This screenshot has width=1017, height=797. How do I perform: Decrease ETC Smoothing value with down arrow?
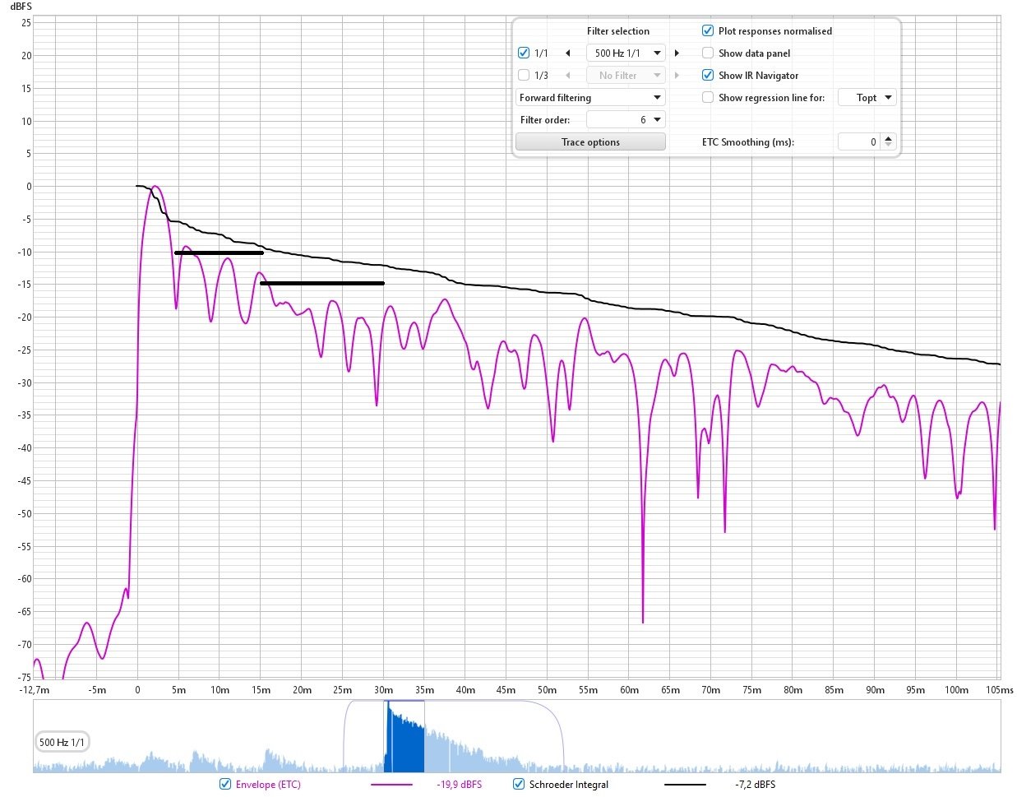point(888,146)
